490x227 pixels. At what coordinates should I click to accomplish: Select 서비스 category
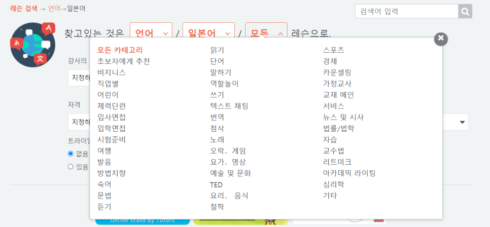(x=333, y=106)
